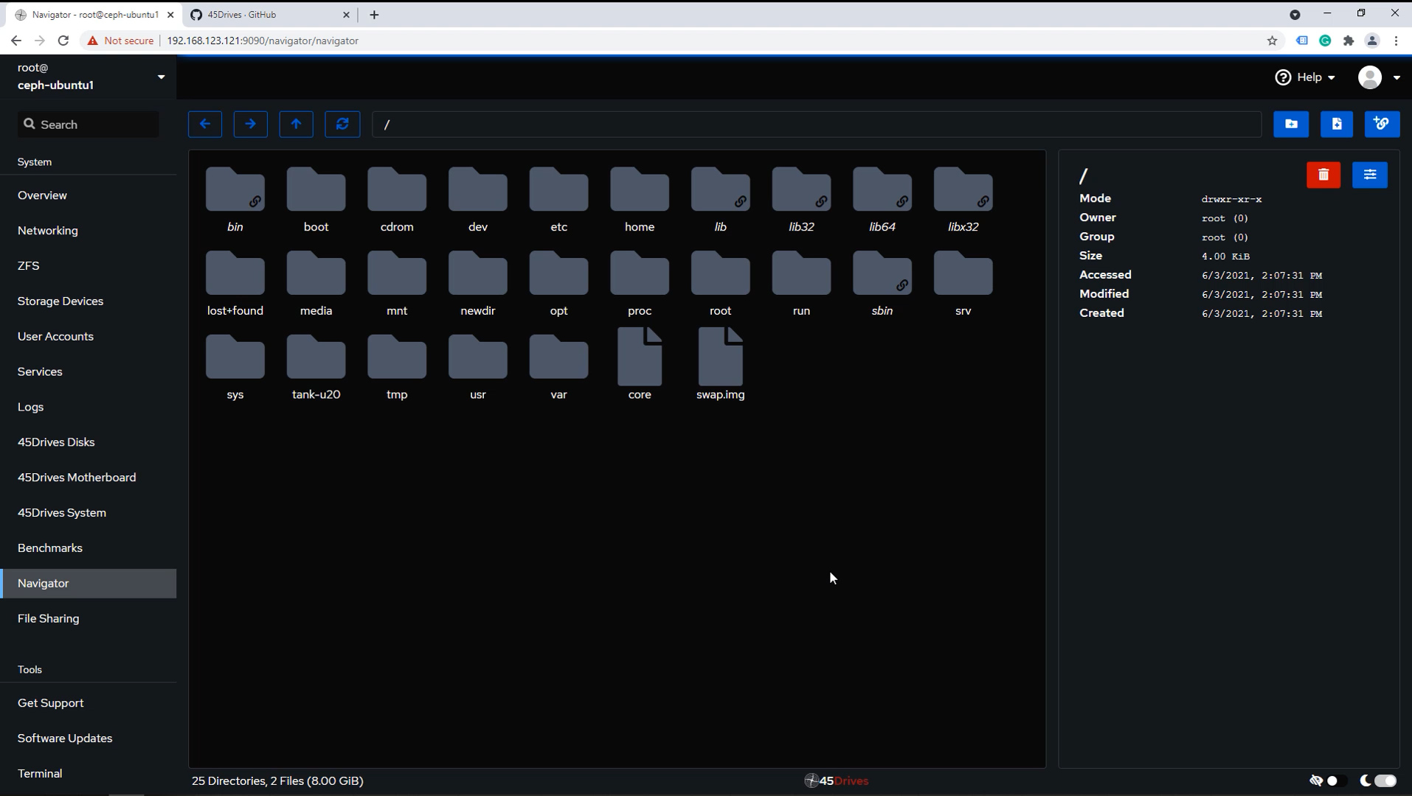Open the tank-u20 folder
The image size is (1412, 796).
click(x=316, y=368)
